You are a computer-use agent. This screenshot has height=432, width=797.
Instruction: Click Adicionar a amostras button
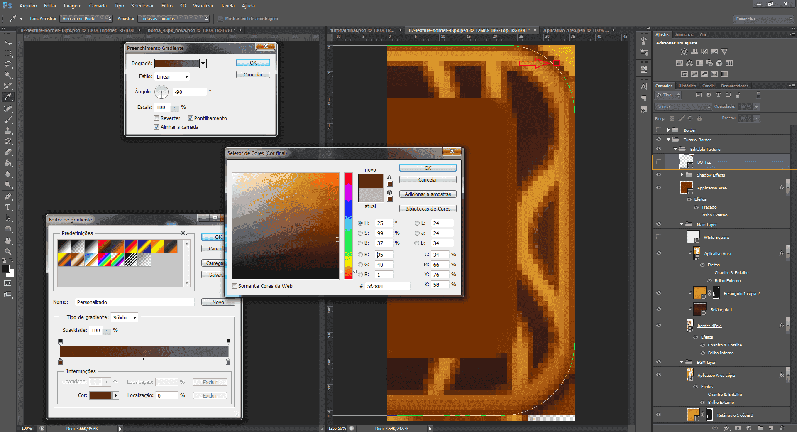pyautogui.click(x=428, y=194)
